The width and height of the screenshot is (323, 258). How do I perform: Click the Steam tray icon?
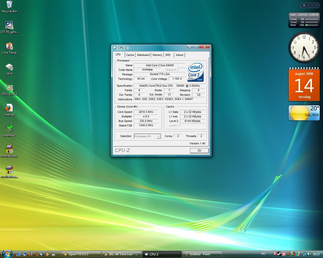(279, 254)
